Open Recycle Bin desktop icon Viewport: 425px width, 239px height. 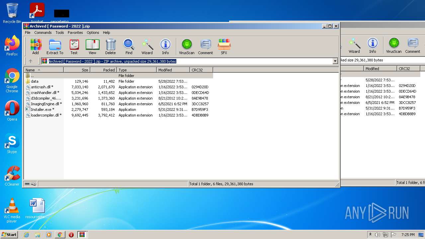coord(12,13)
